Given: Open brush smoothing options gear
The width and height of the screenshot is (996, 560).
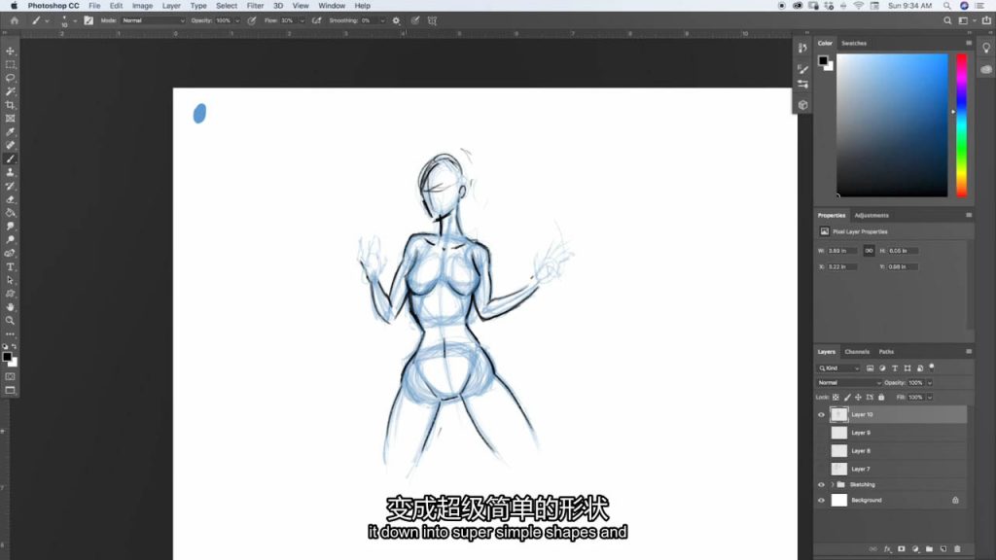Looking at the screenshot, I should 396,19.
